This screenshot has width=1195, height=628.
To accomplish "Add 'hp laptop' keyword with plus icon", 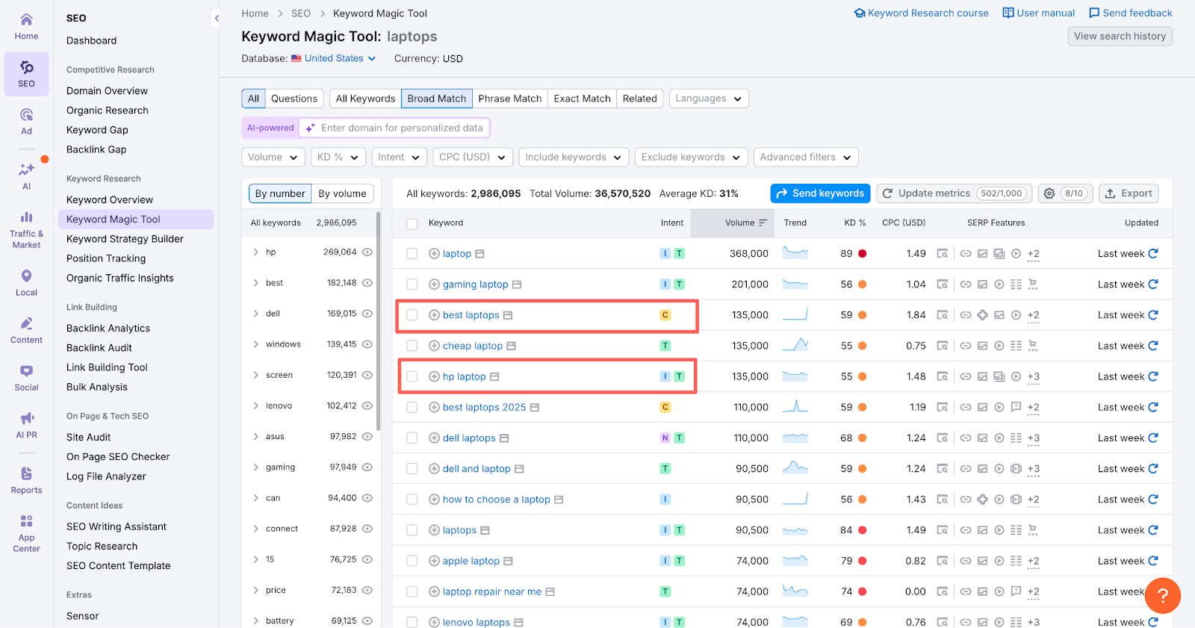I will pyautogui.click(x=434, y=376).
